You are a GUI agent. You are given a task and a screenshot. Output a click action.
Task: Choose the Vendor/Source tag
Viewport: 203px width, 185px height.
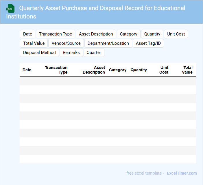point(66,43)
